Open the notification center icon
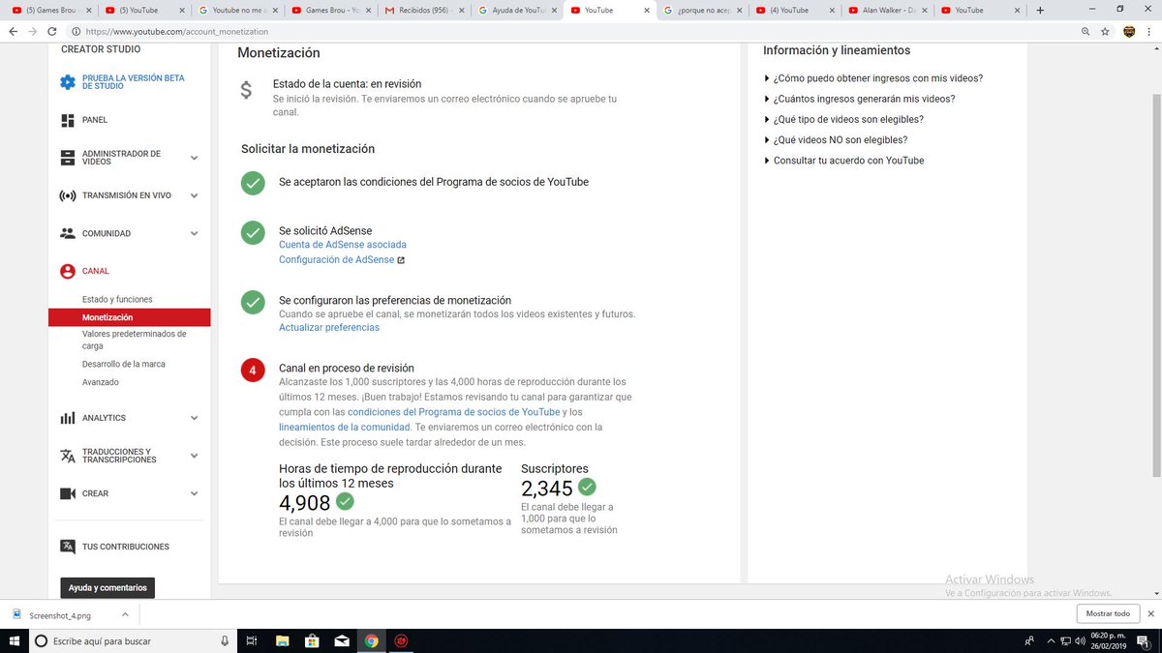The height and width of the screenshot is (653, 1162). coord(1144,640)
